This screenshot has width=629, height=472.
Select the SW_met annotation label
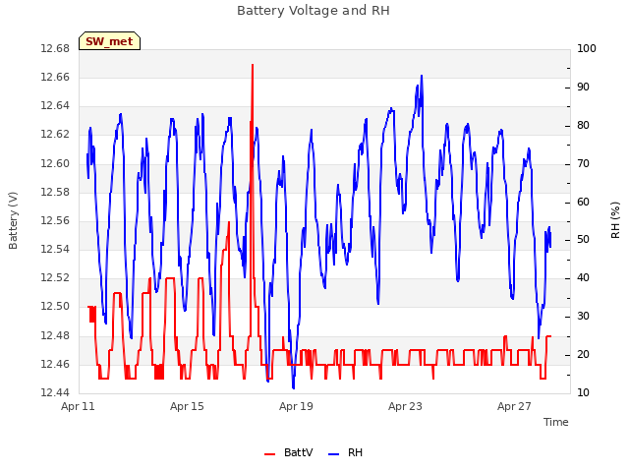tap(109, 41)
